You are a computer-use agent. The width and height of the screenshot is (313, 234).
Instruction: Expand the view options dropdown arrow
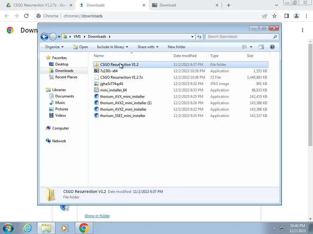(x=251, y=47)
